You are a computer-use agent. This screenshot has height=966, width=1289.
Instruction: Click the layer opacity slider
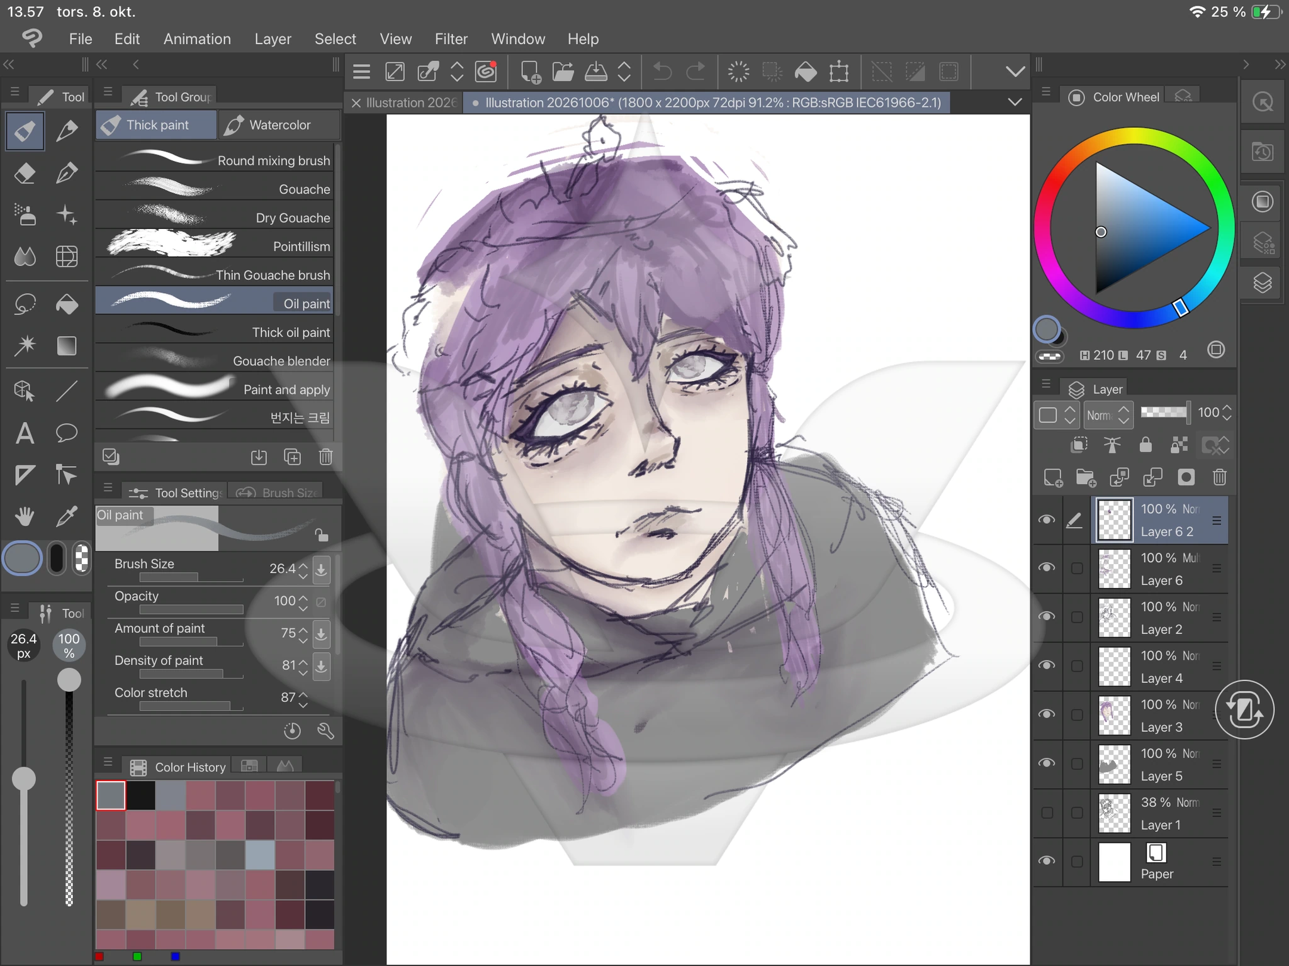1165,413
